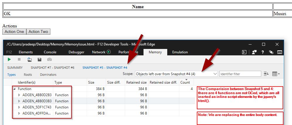Image resolution: width=292 pixels, height=125 pixels.
Task: Focus the Identifier filter field
Action: point(240,74)
